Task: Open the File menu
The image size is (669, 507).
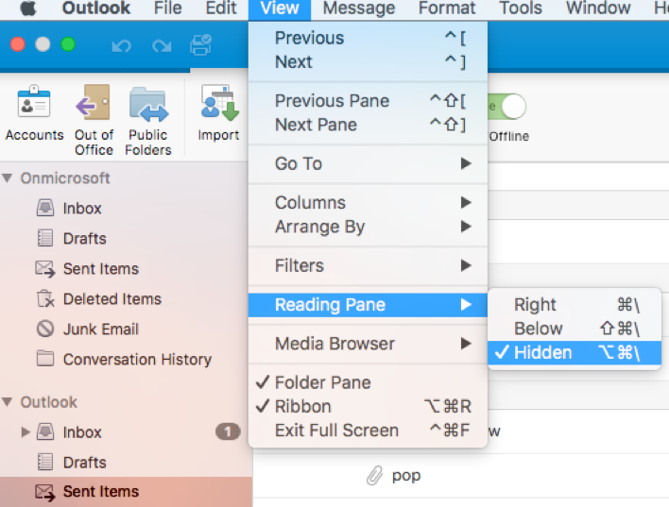Action: [x=167, y=8]
